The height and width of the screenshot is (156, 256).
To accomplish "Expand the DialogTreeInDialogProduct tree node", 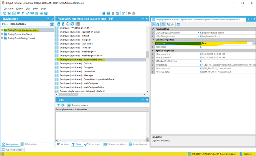I will 2,38.
